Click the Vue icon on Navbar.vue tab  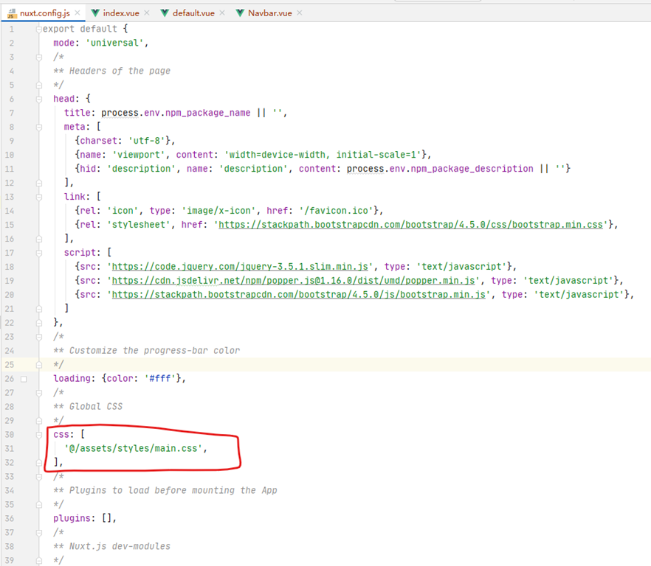pos(240,13)
